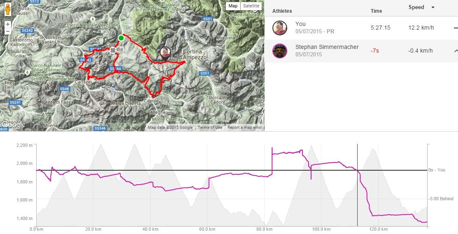This screenshot has height=234, width=458.
Task: Open your profile avatar in athletes list
Action: (279, 28)
